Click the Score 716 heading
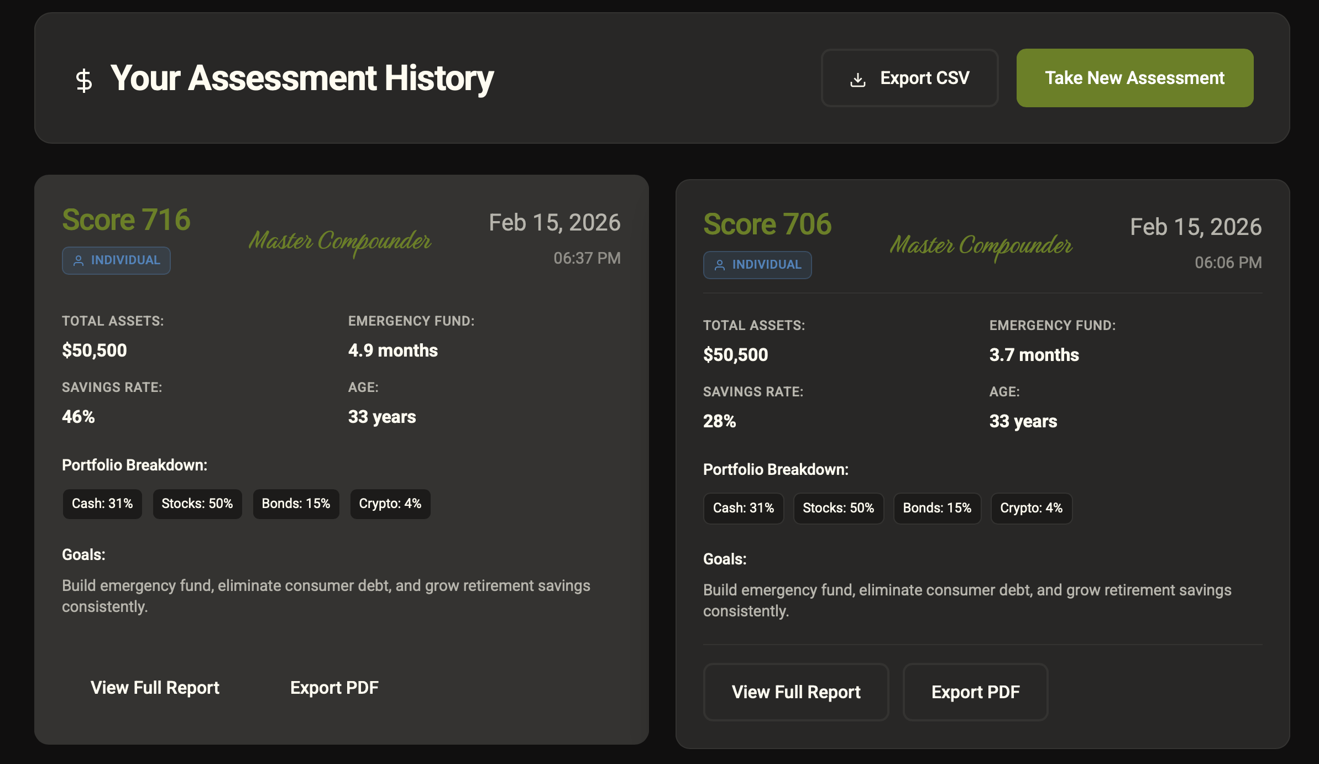This screenshot has width=1319, height=764. click(x=126, y=220)
